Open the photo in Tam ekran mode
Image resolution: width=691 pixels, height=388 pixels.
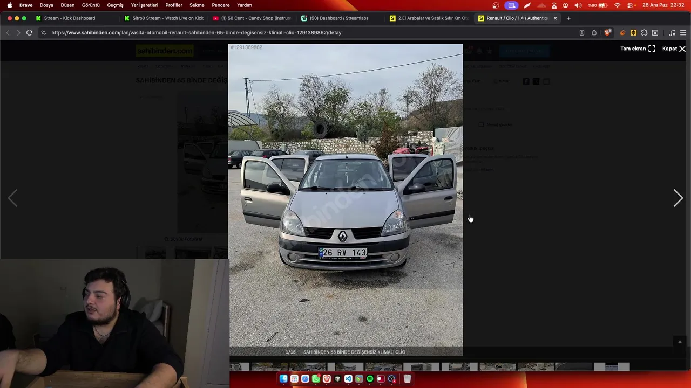tap(638, 48)
